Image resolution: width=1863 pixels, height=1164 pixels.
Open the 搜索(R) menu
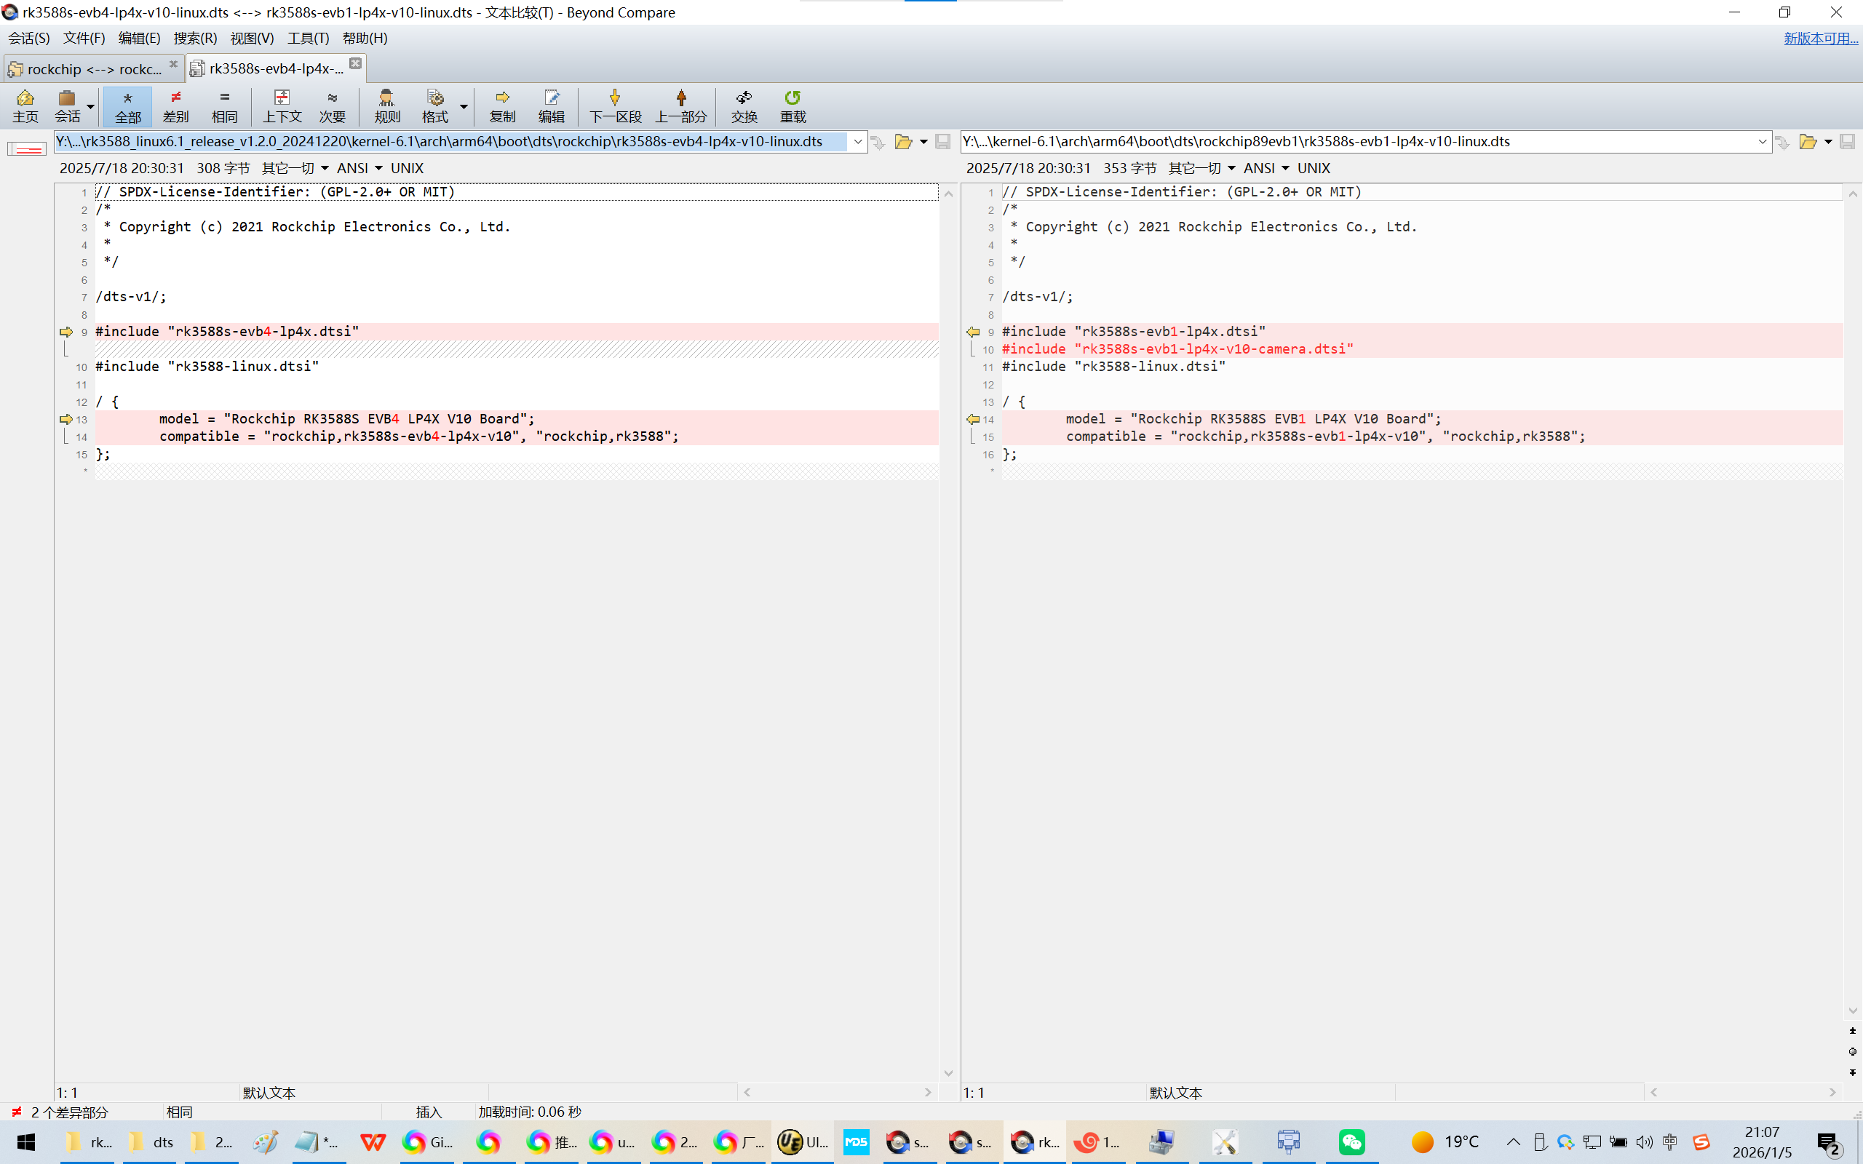click(x=195, y=39)
